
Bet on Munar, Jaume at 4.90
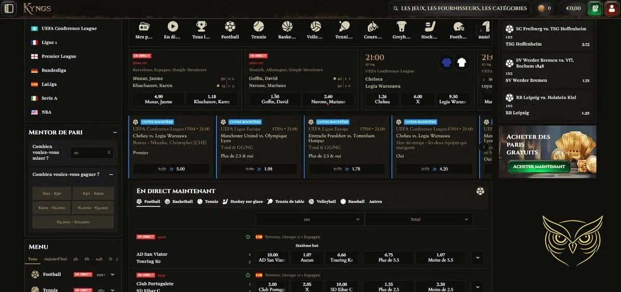tap(159, 99)
